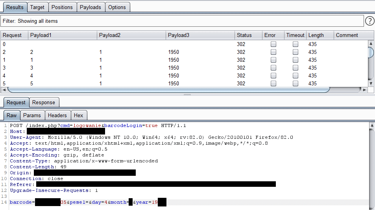
Task: Open the filter help question mark icon
Action: click(x=370, y=21)
